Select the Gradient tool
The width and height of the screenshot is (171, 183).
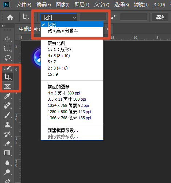(x=7, y=153)
